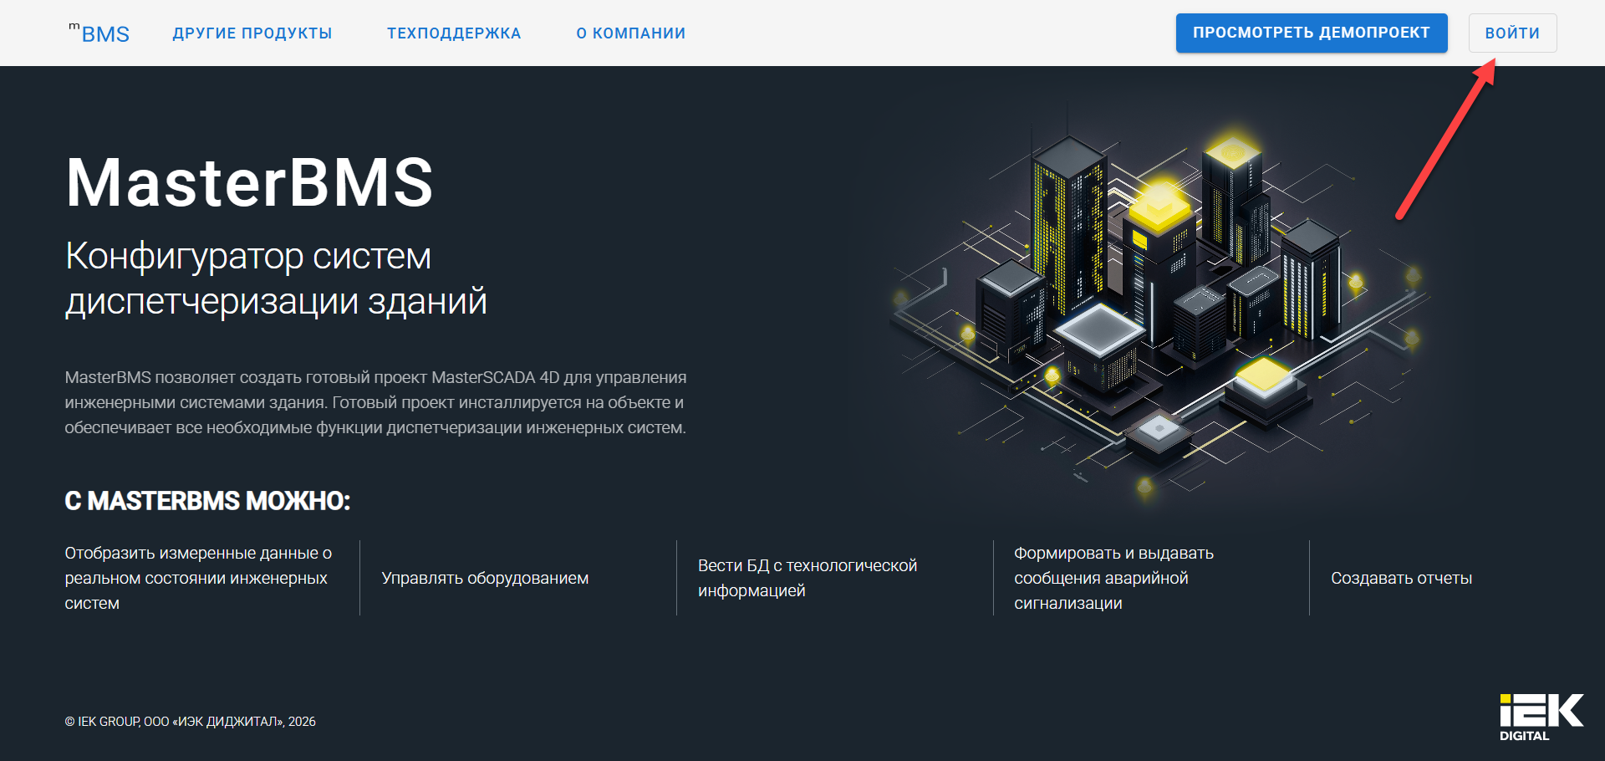Click the ВОЙТИ login button

[1512, 33]
